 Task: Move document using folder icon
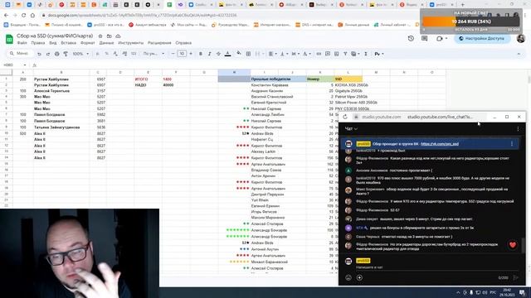pos(109,36)
